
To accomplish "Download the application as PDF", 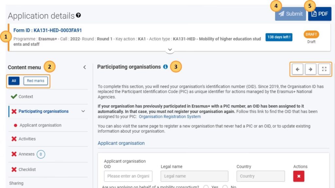I will click(319, 14).
